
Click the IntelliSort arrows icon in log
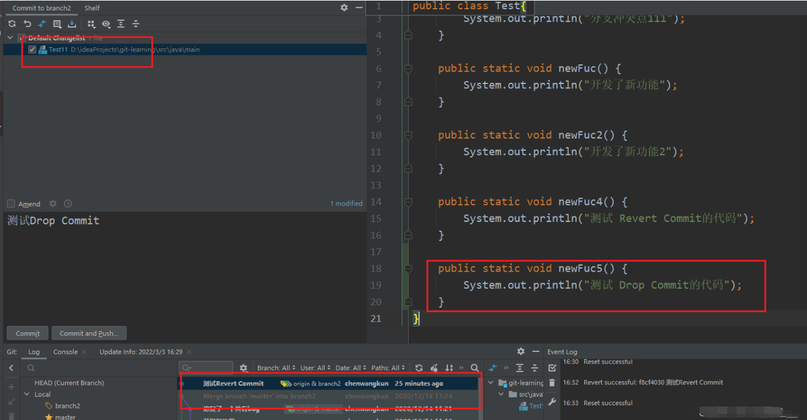coord(449,368)
